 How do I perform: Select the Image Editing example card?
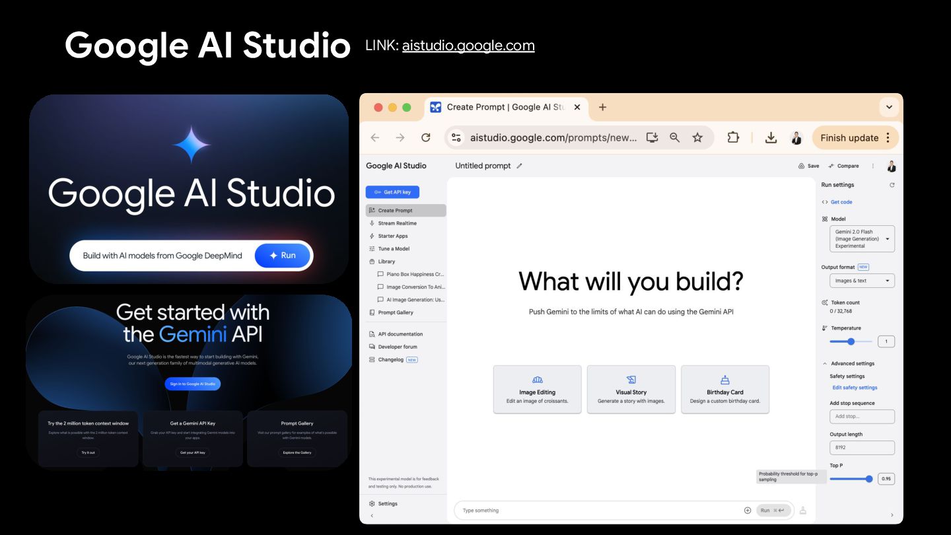point(537,390)
